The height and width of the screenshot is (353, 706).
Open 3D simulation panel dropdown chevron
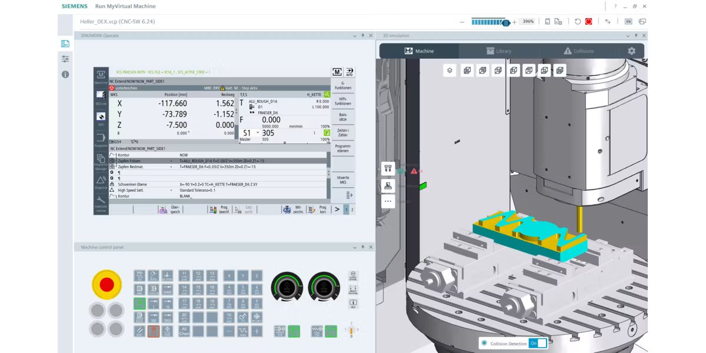[x=627, y=35]
